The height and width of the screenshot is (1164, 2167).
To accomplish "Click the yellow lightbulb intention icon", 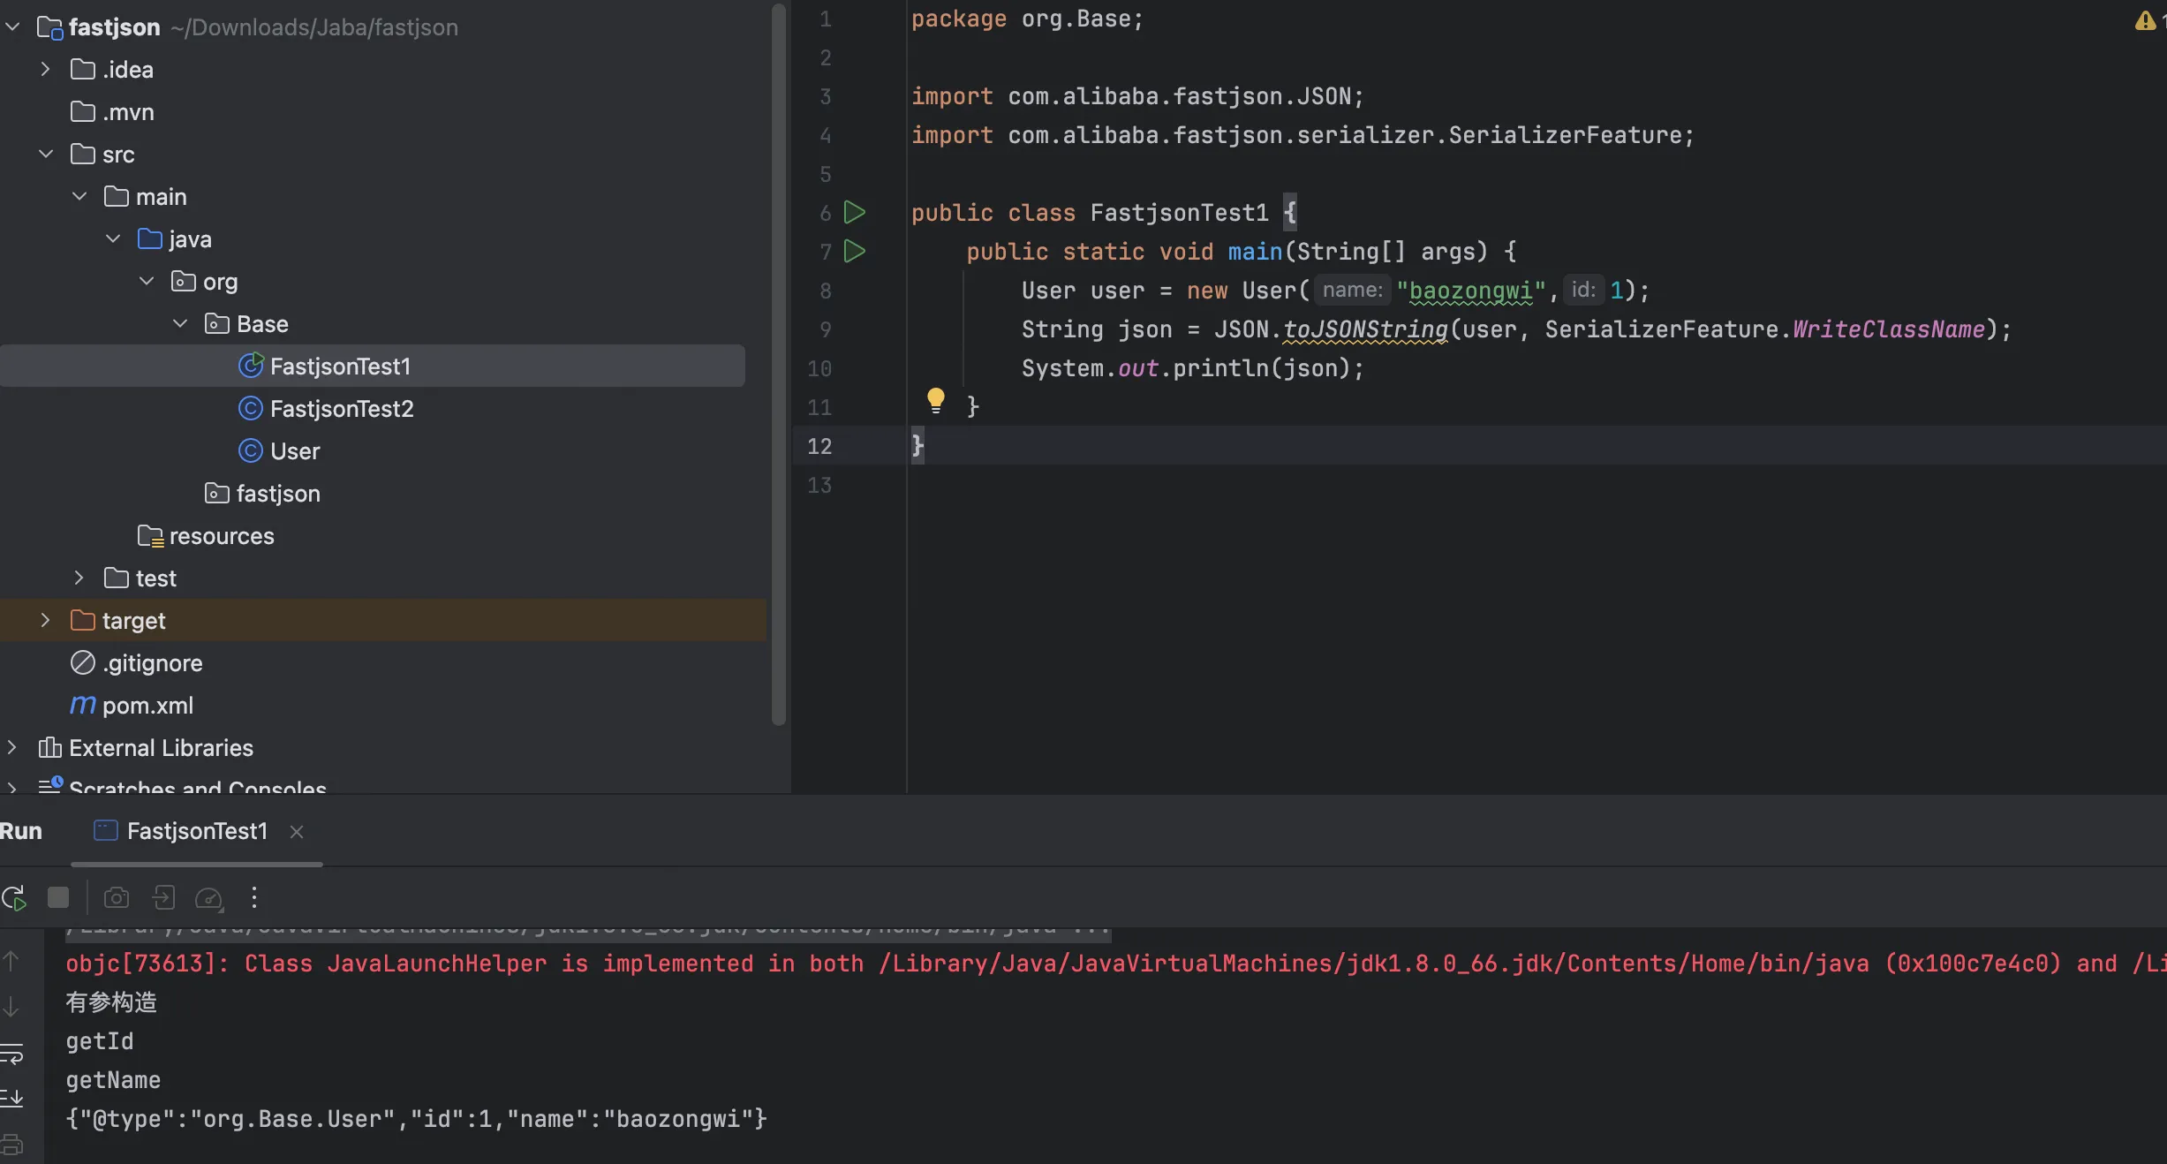I will [x=935, y=400].
